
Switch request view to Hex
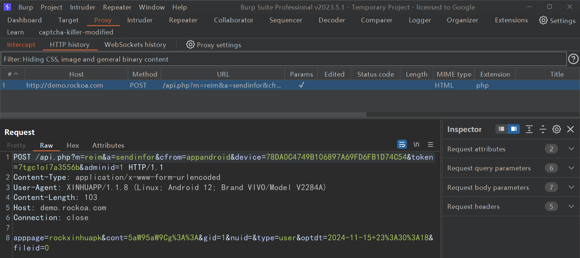[73, 145]
